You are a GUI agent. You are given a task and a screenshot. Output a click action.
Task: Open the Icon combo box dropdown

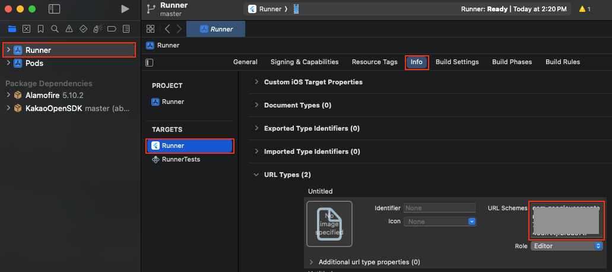[x=472, y=222]
